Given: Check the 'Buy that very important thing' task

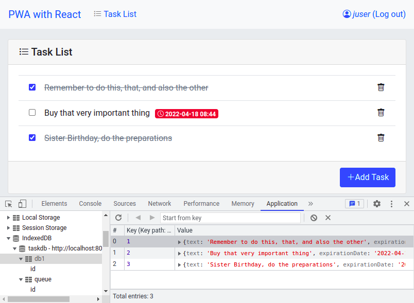Looking at the screenshot, I should click(x=32, y=113).
